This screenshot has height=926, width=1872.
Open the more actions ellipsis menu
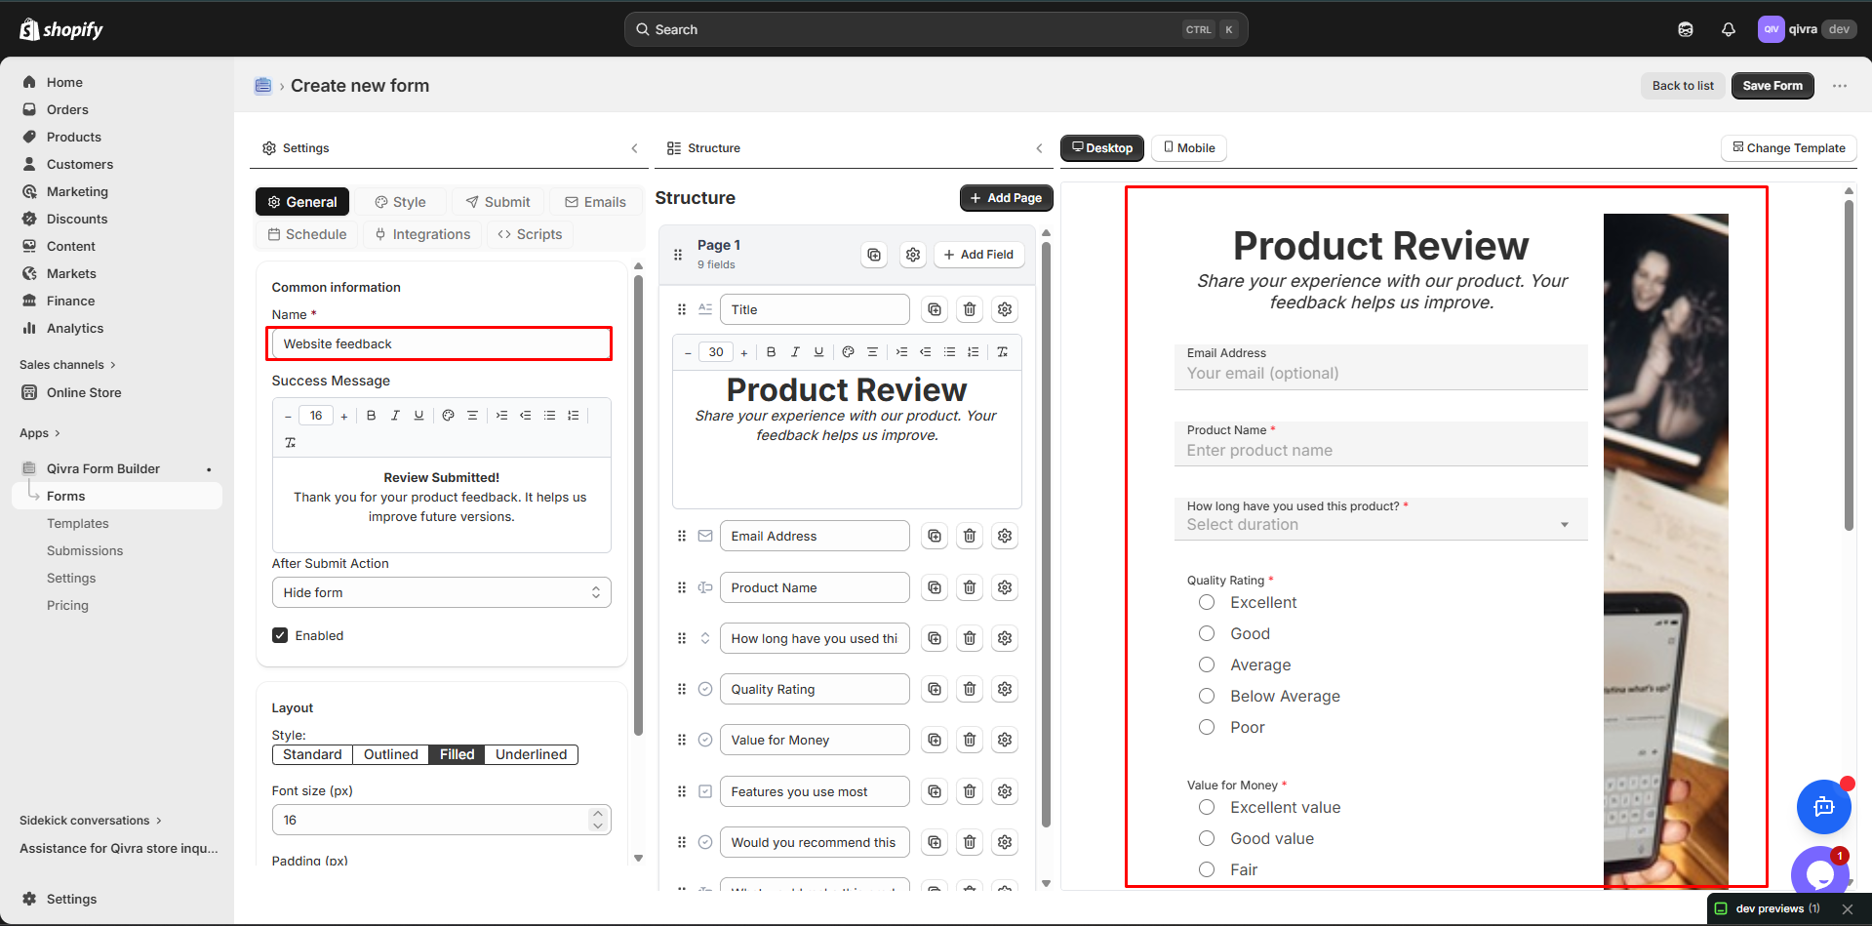click(x=1839, y=86)
